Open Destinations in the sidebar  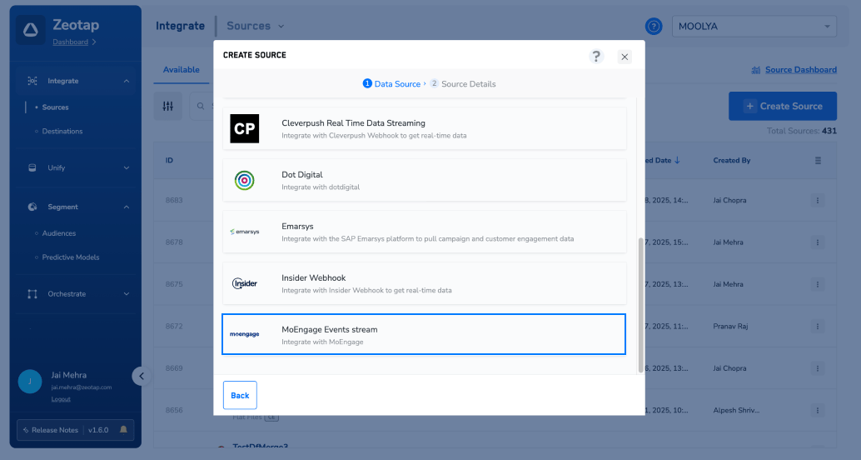point(62,132)
